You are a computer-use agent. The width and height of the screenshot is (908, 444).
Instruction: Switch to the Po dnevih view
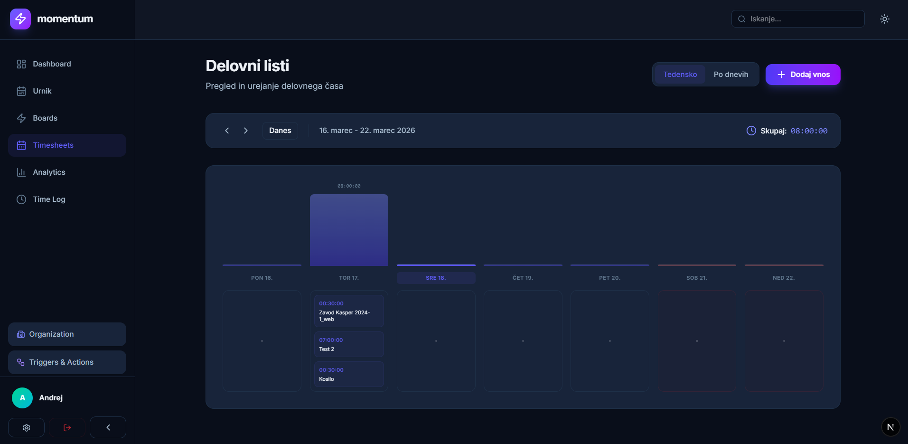[730, 75]
